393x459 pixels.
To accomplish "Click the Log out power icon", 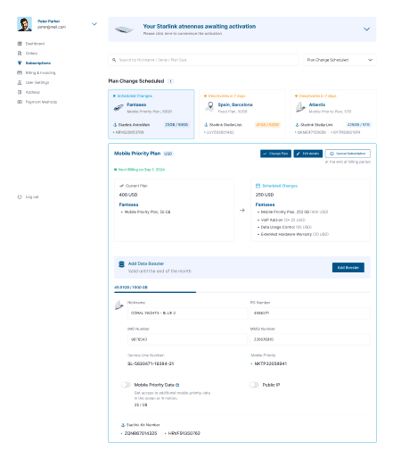I will pos(20,196).
